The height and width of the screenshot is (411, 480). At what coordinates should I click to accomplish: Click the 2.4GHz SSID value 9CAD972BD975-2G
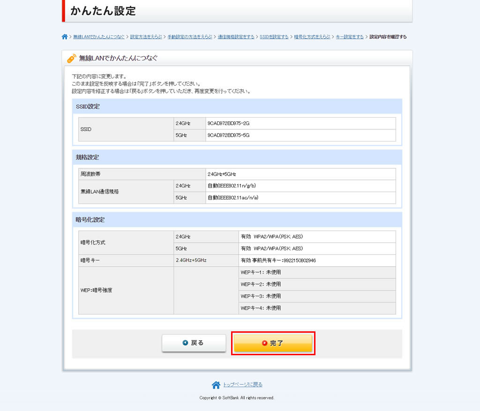click(229, 123)
